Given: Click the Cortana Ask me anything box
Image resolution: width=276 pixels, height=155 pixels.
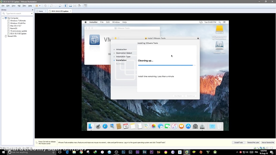Looking at the screenshot, I should point(31,152).
